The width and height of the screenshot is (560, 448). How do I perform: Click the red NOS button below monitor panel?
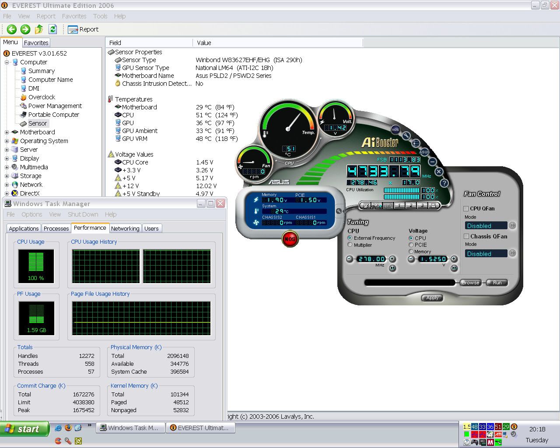290,239
